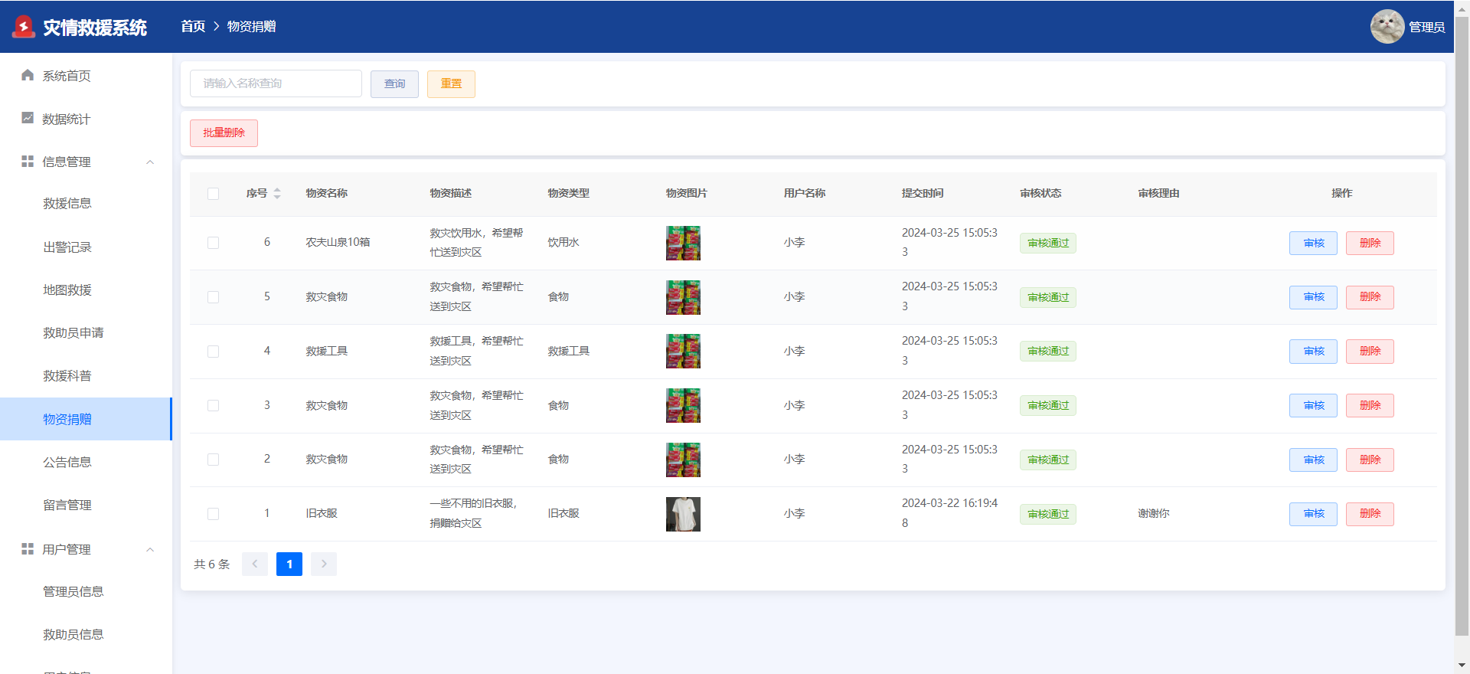
Task: Select 物资捐赠 in the sidebar
Action: tap(86, 419)
